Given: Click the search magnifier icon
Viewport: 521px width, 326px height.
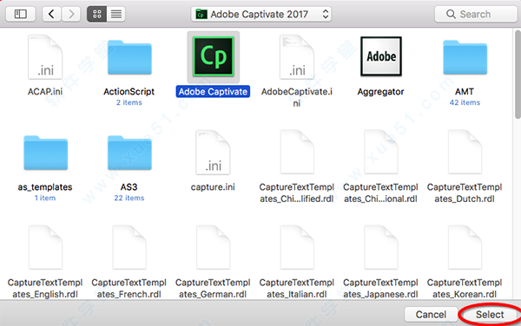Looking at the screenshot, I should (451, 14).
